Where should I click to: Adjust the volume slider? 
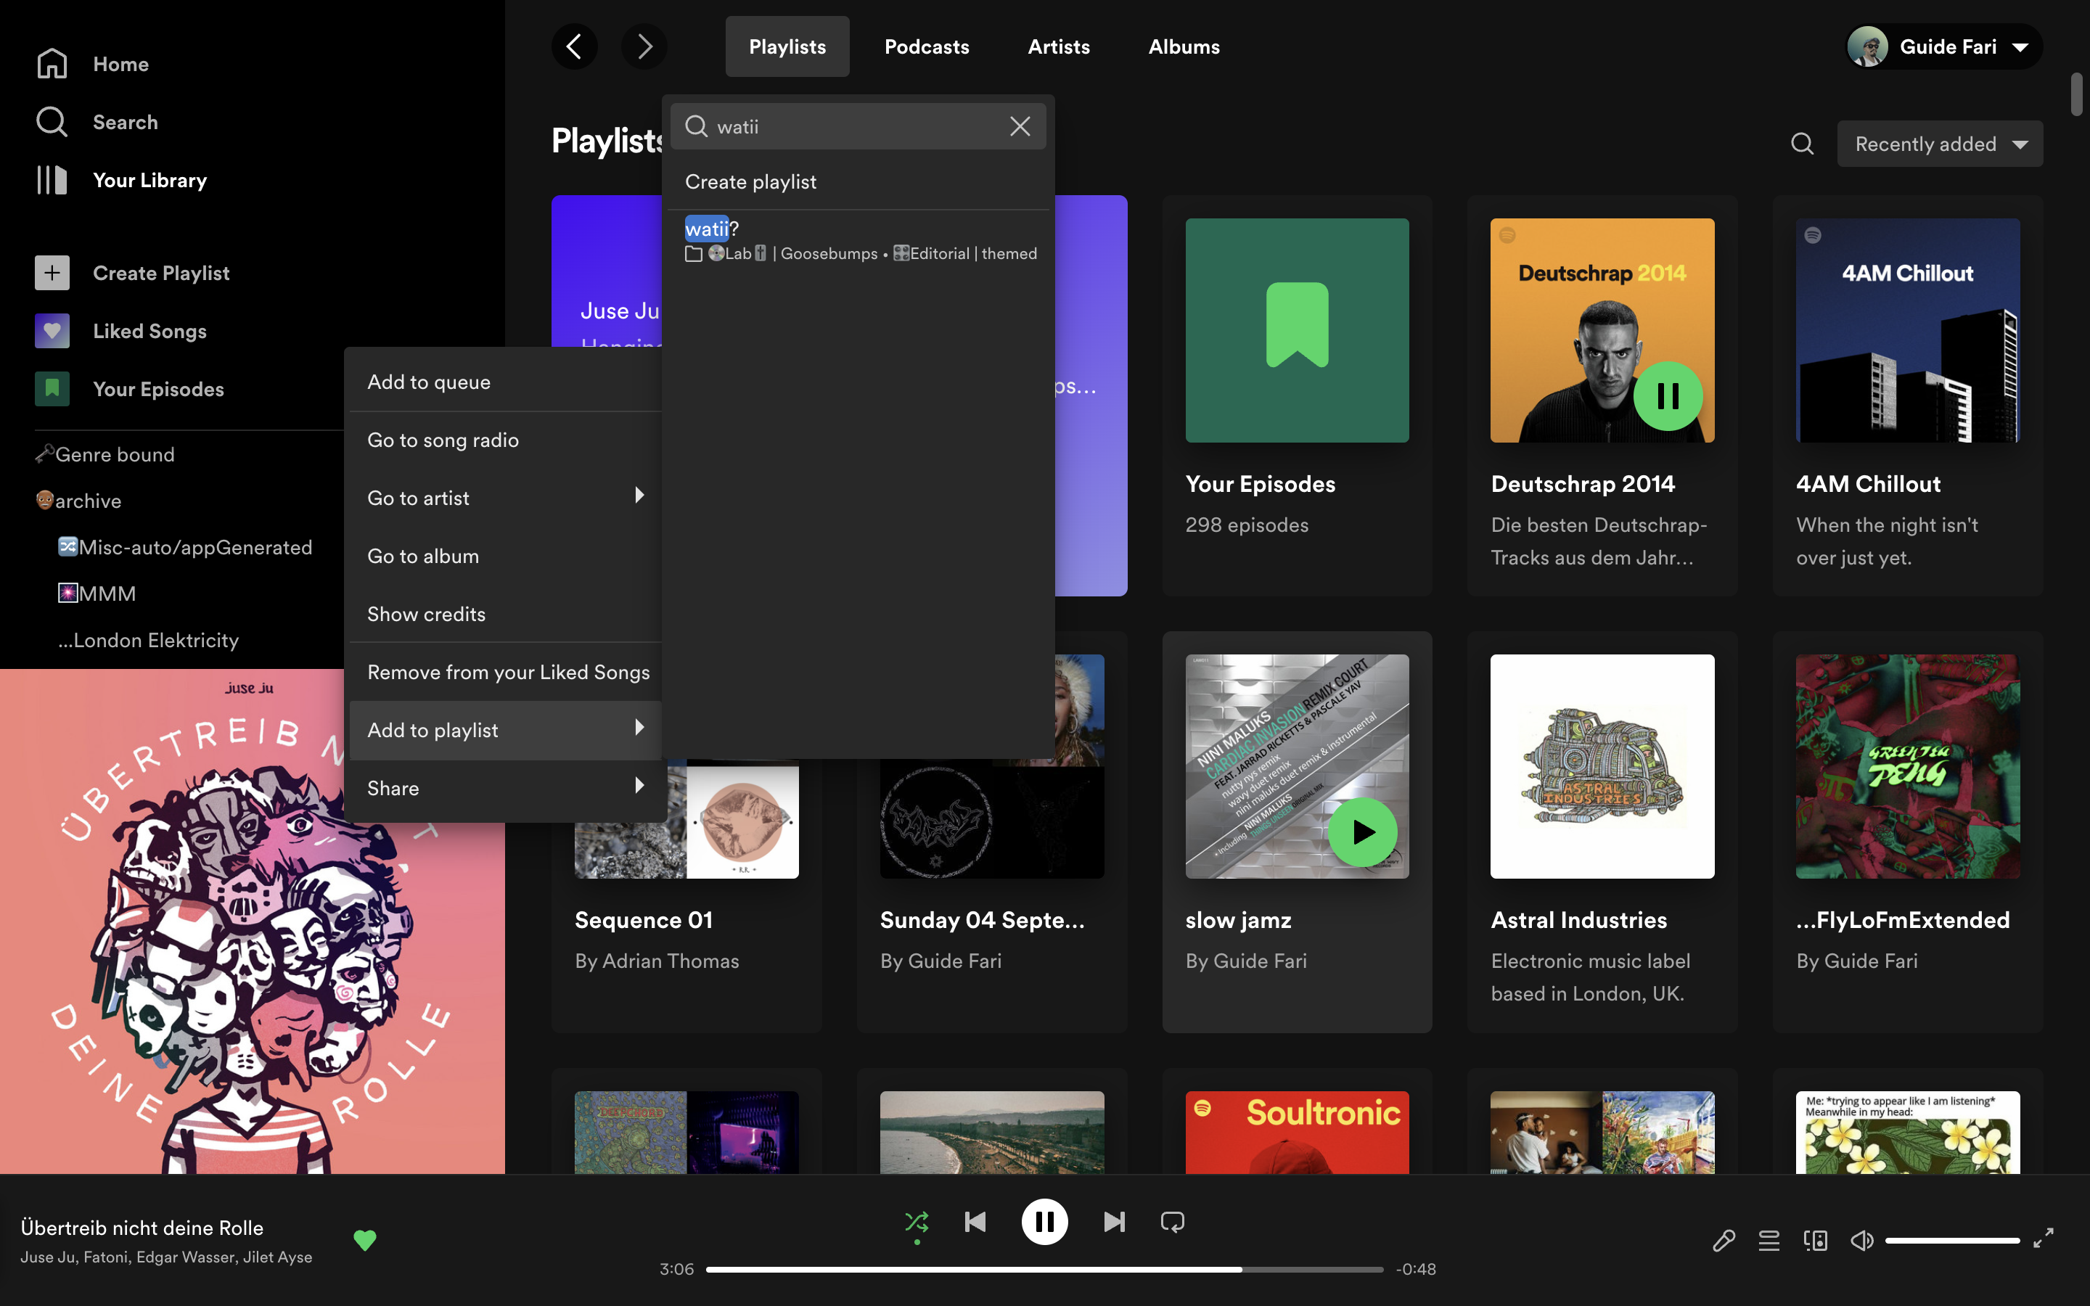click(x=1952, y=1241)
